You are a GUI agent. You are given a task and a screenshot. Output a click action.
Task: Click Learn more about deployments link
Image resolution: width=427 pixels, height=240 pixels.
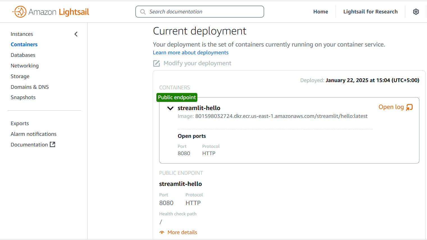[x=191, y=53]
